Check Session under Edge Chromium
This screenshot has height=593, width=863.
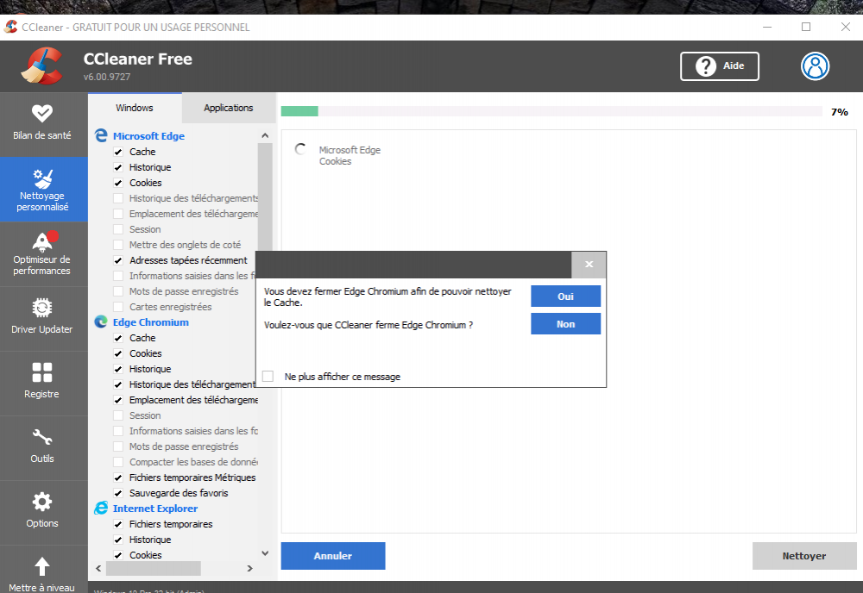coord(117,415)
